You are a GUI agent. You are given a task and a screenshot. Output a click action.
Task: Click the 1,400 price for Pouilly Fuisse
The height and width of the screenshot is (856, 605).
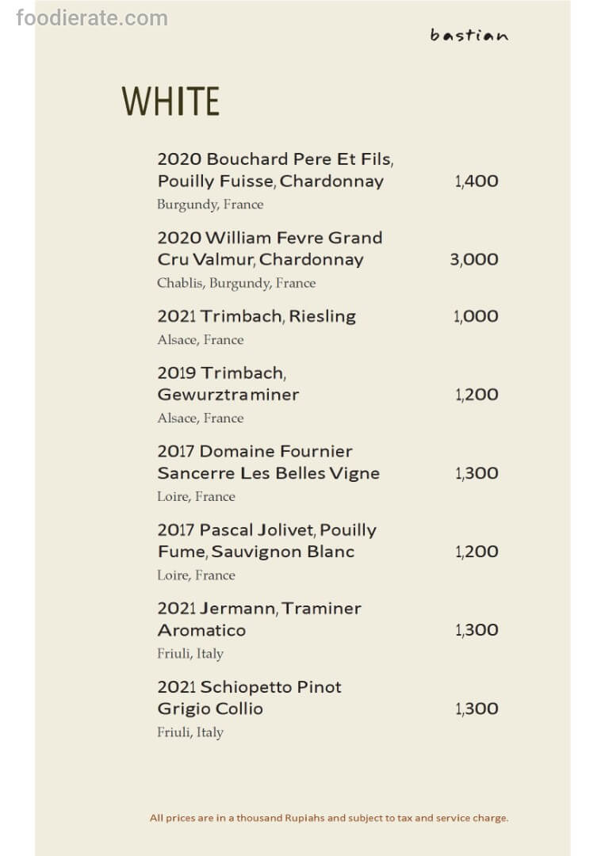(x=477, y=181)
